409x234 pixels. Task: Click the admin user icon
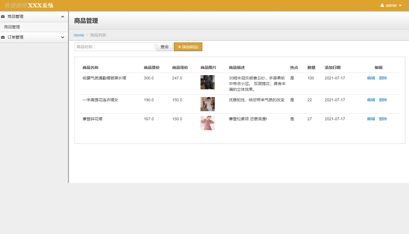tap(382, 5)
